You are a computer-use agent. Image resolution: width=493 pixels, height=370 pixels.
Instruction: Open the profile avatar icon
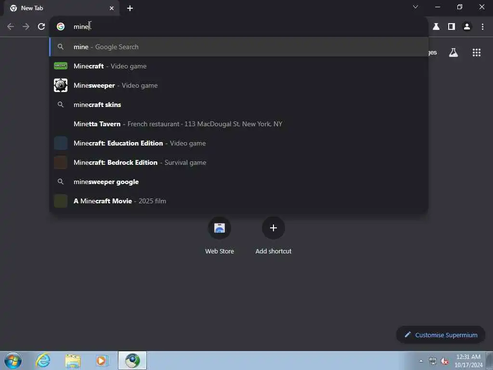(x=467, y=27)
